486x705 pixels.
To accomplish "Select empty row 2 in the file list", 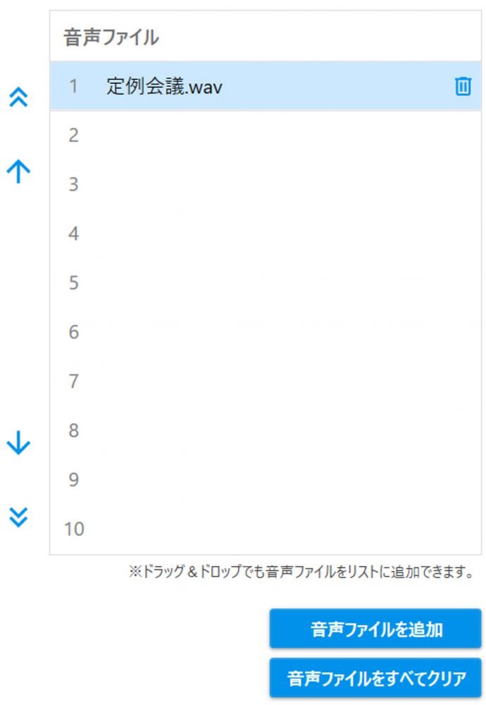I will click(x=266, y=135).
